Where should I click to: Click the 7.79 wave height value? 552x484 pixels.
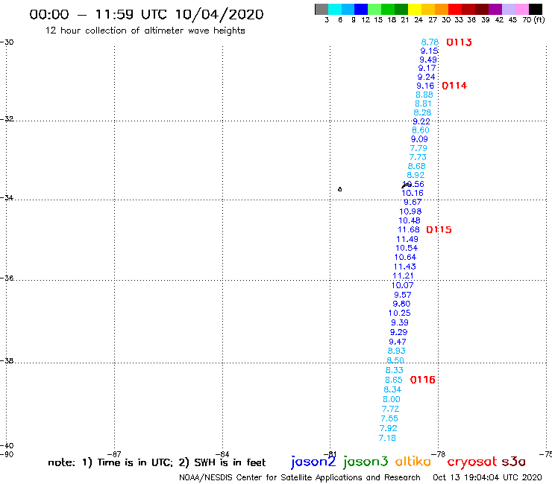418,148
